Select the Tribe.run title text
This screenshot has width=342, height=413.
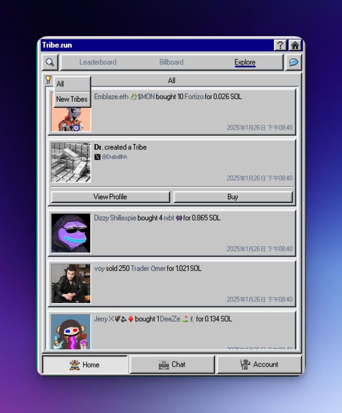pos(57,45)
